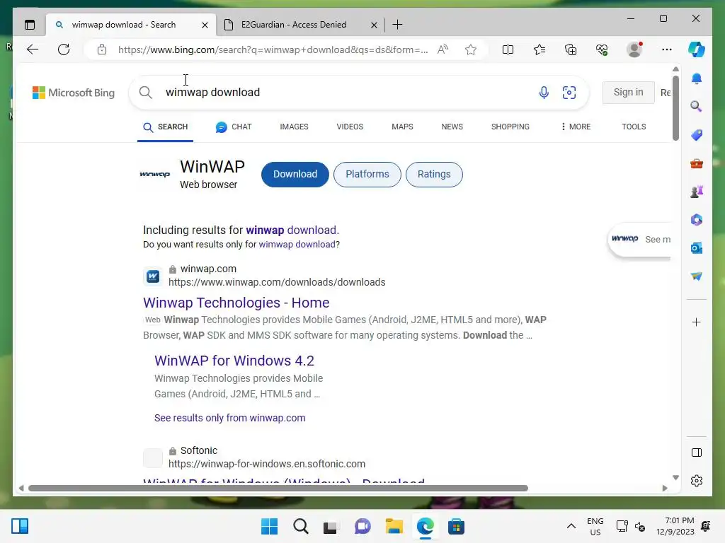Add a sidebar app with the plus icon
725x543 pixels.
(697, 322)
